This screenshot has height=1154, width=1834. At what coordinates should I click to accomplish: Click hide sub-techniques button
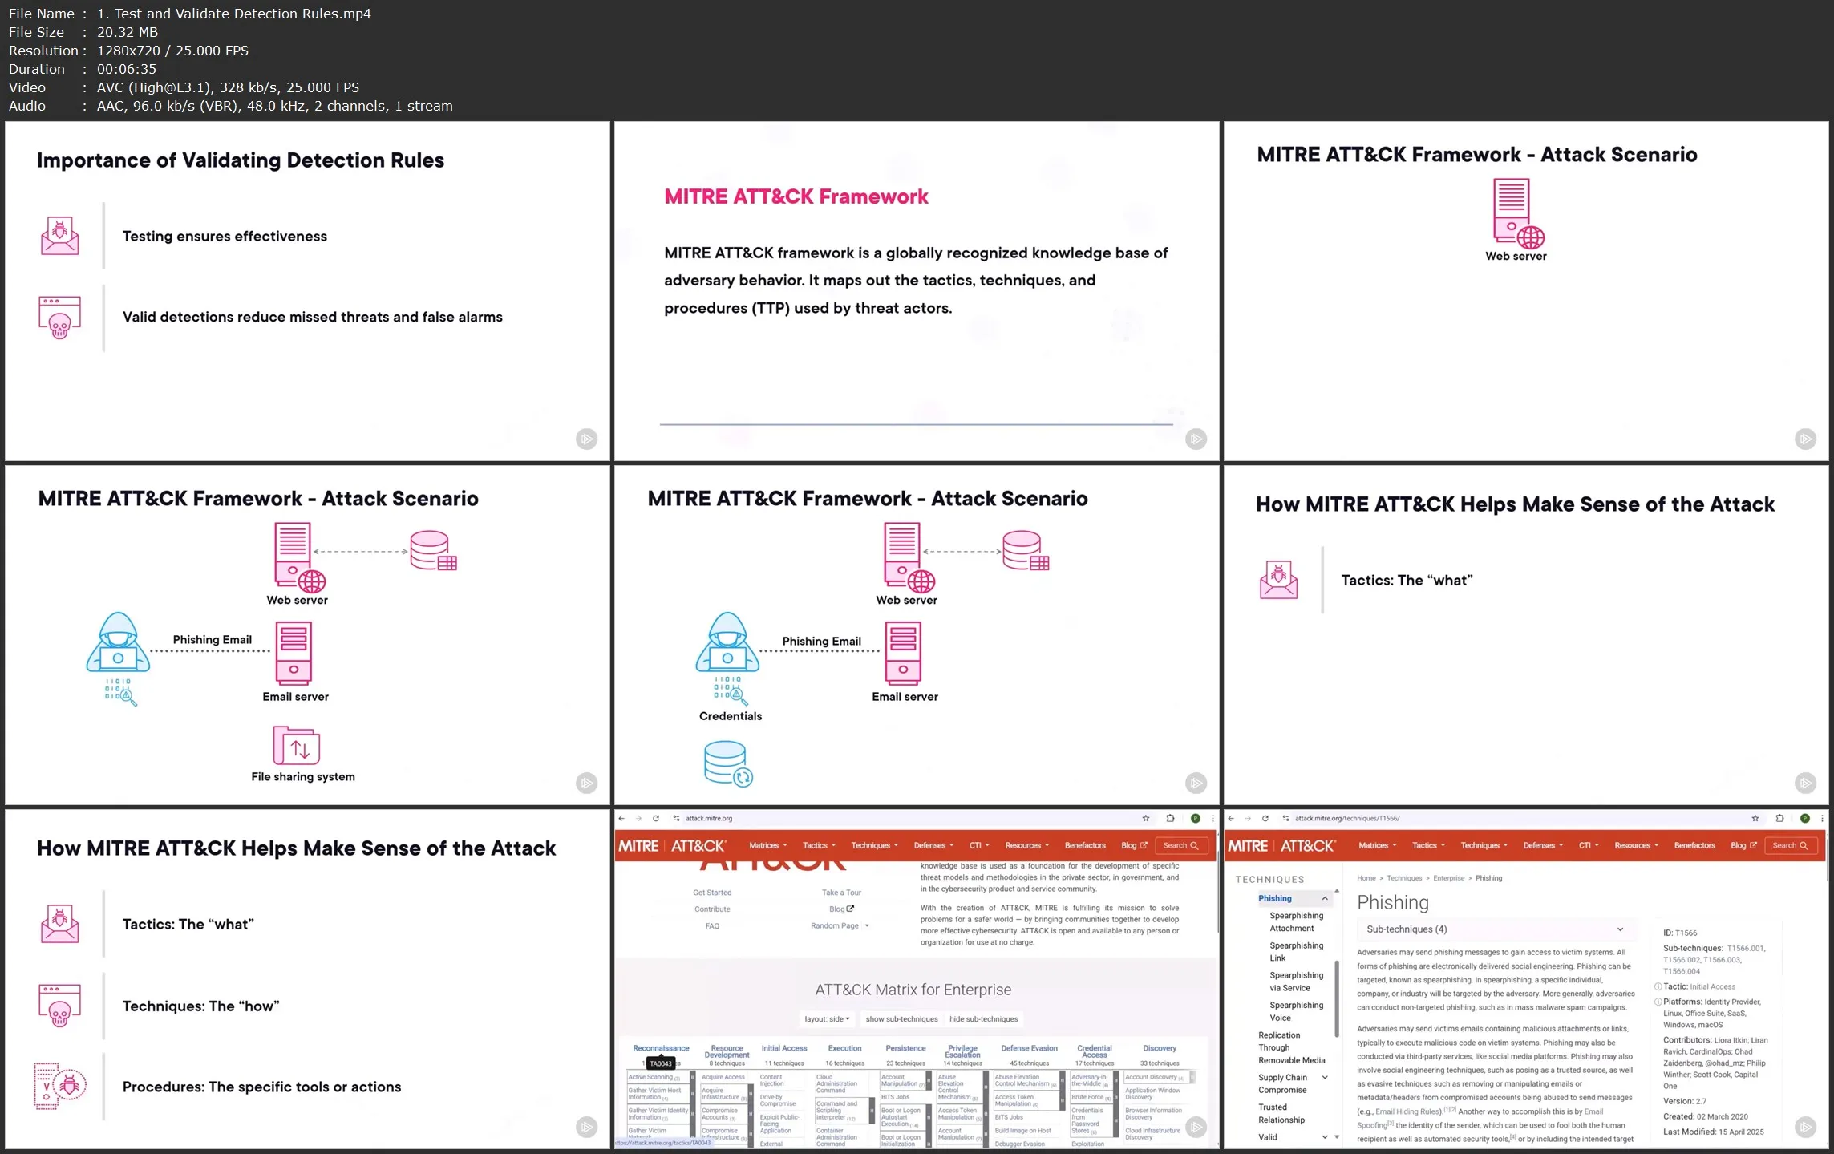pos(983,1019)
